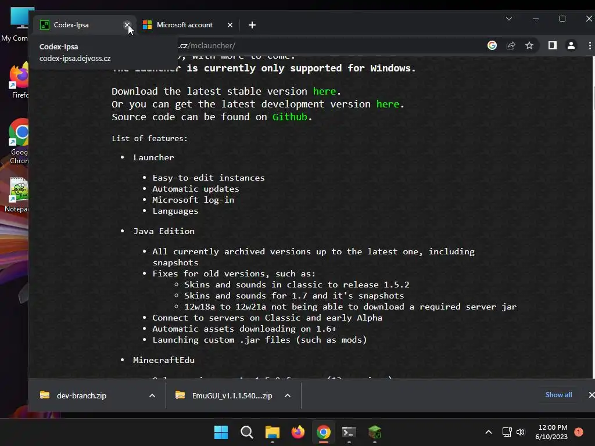Switch to the Microsoft account tab
This screenshot has height=446, width=595.
click(x=185, y=25)
